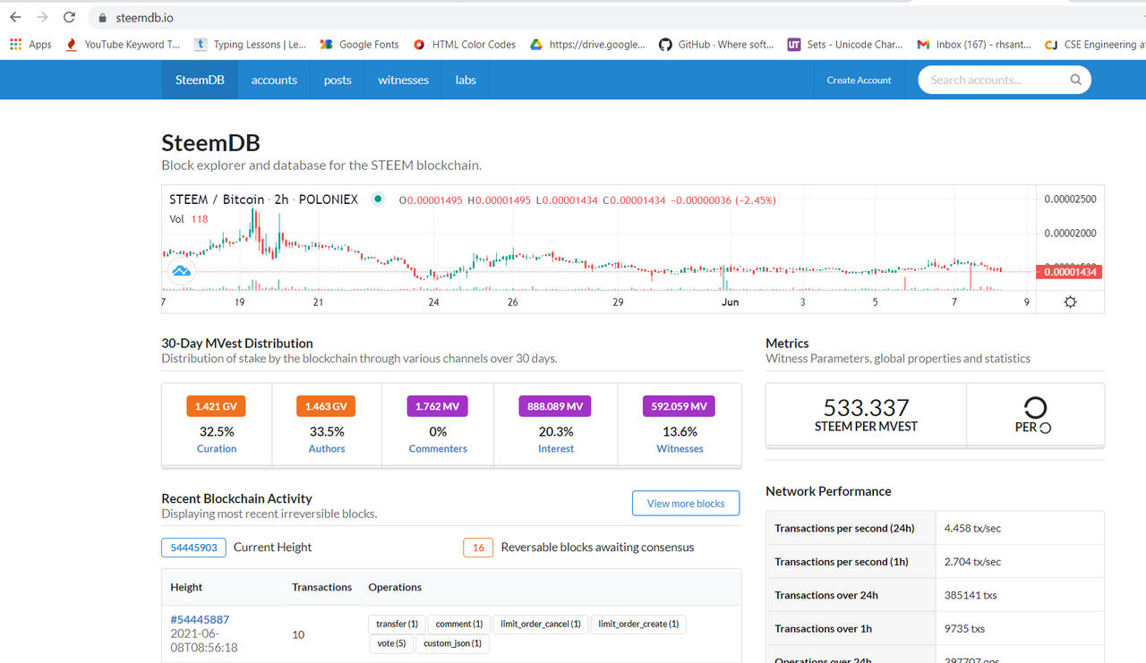This screenshot has height=663, width=1146.
Task: Go back in browser history
Action: pos(15,17)
